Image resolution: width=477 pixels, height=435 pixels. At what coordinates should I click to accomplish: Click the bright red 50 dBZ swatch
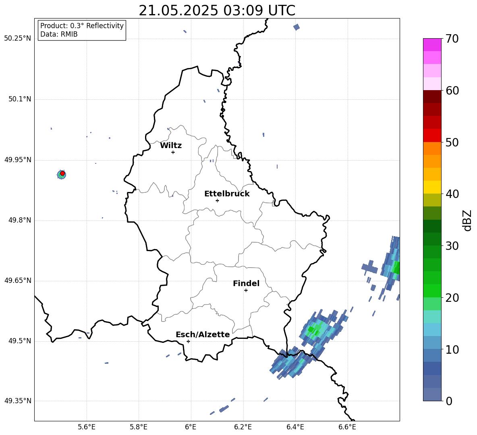[432, 136]
